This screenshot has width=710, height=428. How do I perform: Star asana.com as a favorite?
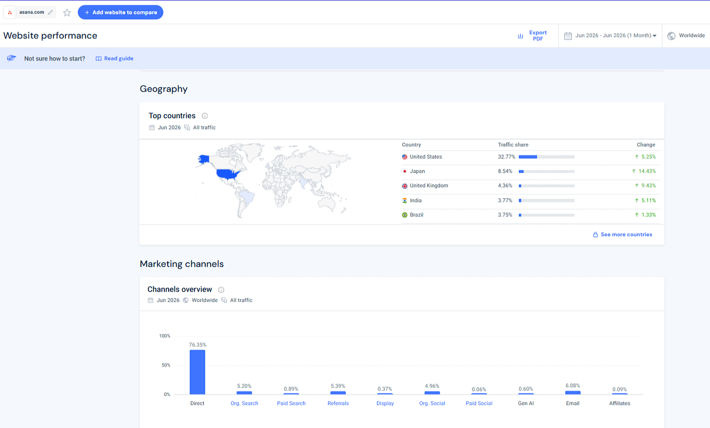(x=67, y=13)
